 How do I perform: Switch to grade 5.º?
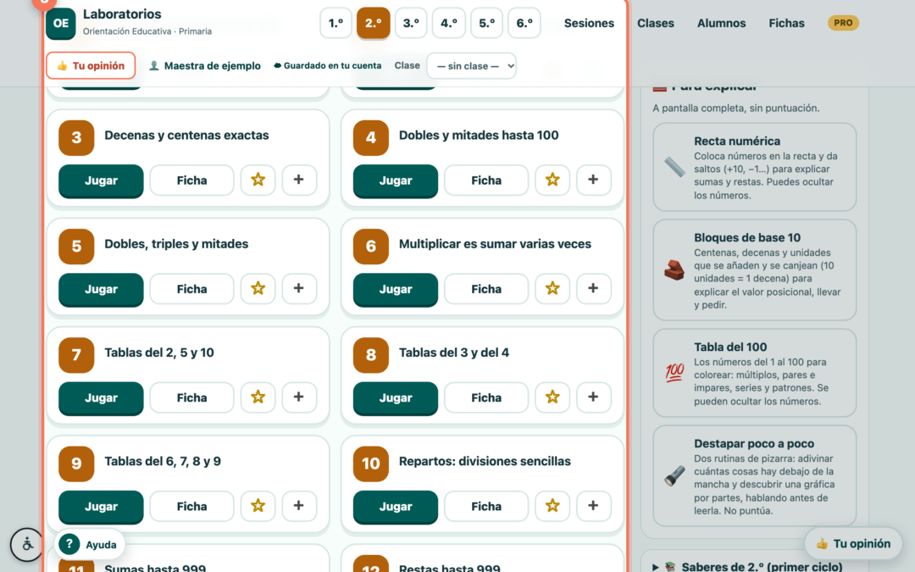click(486, 24)
